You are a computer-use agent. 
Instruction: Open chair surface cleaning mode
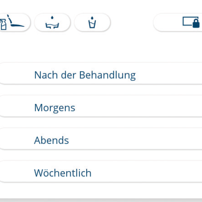tap(13, 22)
